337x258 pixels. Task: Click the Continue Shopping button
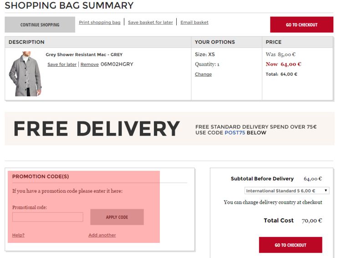(x=40, y=25)
